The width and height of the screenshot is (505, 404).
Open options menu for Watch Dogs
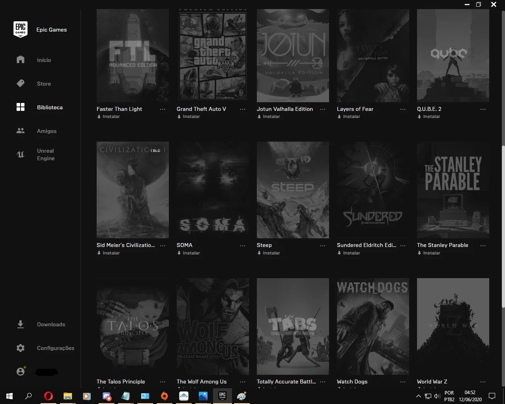tap(403, 382)
